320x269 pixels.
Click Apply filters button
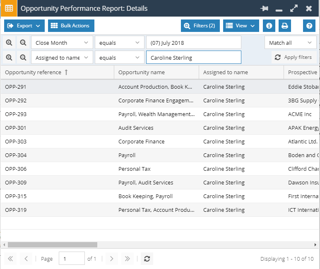click(294, 58)
